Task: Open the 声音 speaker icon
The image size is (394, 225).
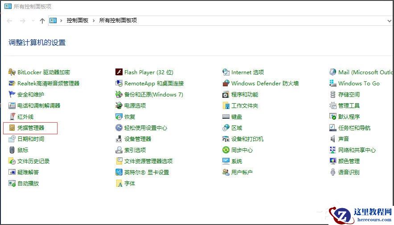Action: (332, 139)
